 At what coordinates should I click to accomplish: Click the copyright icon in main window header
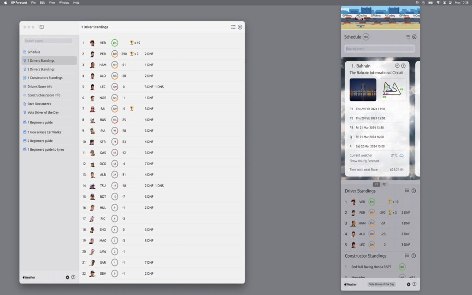click(240, 27)
